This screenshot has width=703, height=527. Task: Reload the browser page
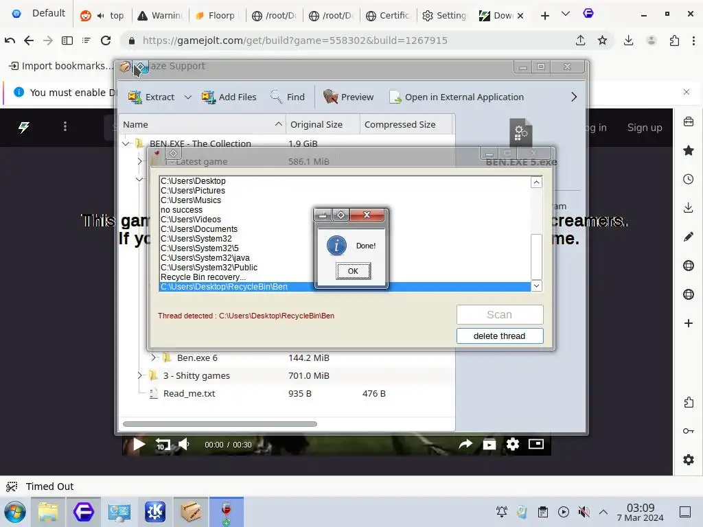(x=106, y=40)
